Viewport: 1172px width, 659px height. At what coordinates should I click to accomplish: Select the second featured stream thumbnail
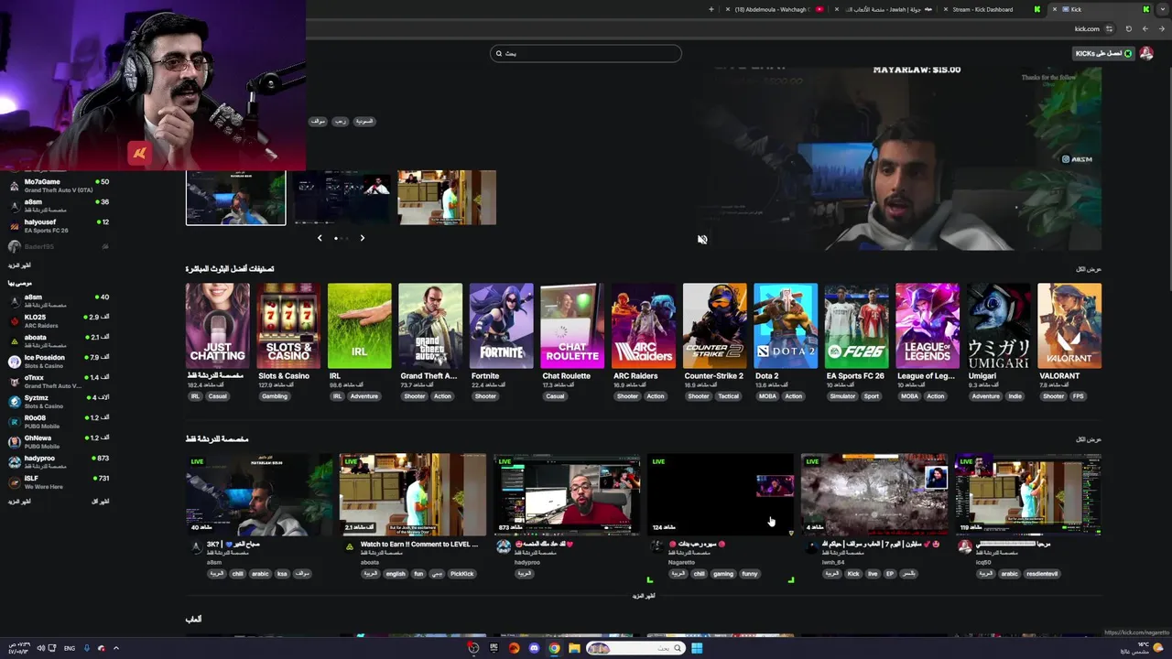click(x=342, y=198)
